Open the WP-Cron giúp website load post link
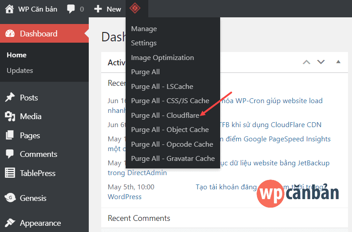The height and width of the screenshot is (232, 352). [272, 101]
